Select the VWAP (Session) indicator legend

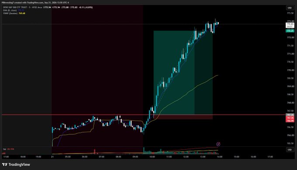click(10, 14)
